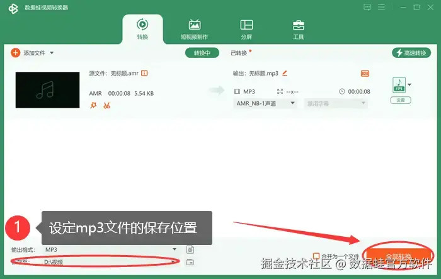This screenshot has height=279, width=441.
Task: Rename output 无标题.mp3 with pencil icon
Action: coord(285,73)
